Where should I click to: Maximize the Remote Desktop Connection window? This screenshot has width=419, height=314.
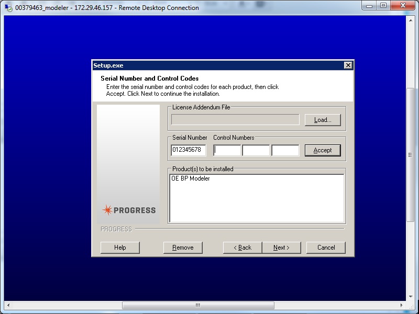point(383,6)
